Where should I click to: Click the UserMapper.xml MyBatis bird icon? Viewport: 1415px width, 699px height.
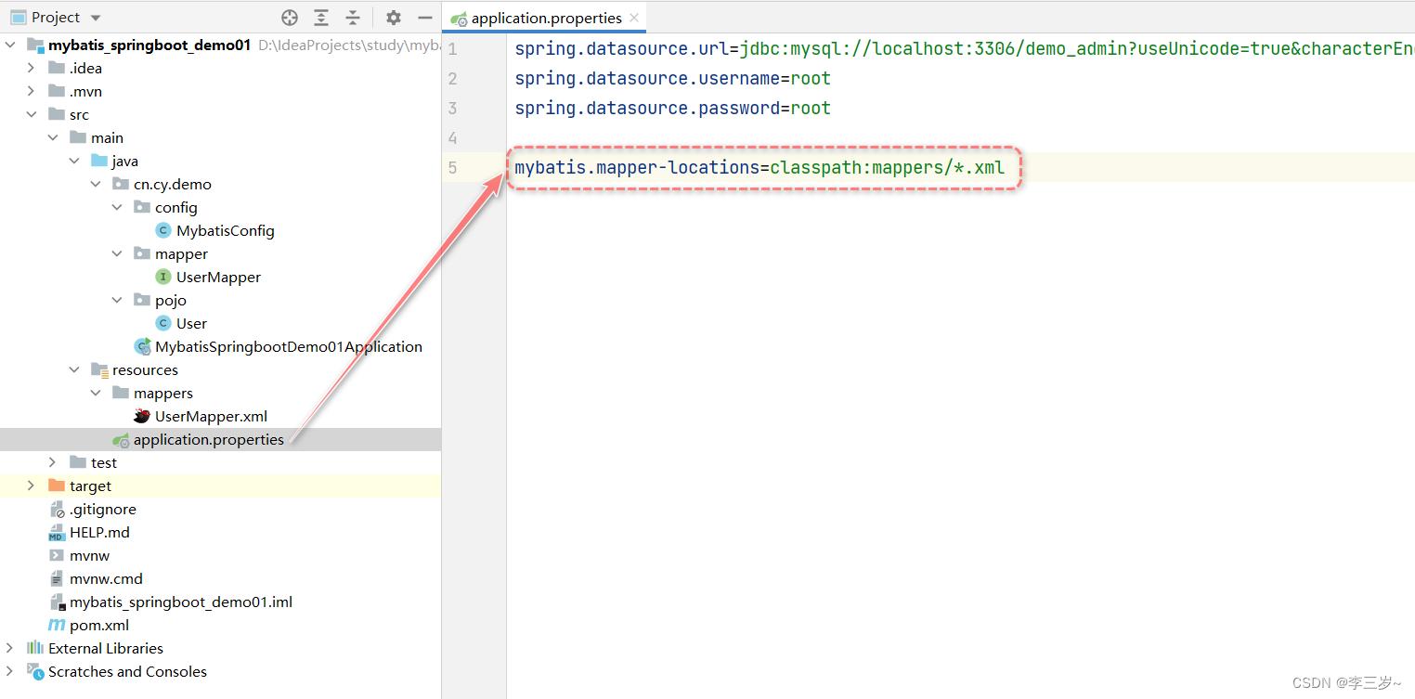point(142,416)
